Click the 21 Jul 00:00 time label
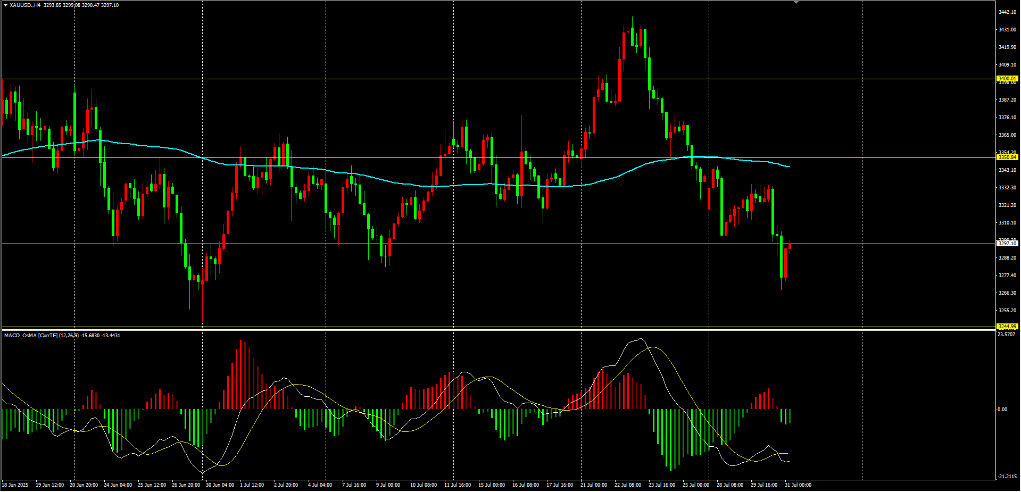The width and height of the screenshot is (1021, 492). 593,485
